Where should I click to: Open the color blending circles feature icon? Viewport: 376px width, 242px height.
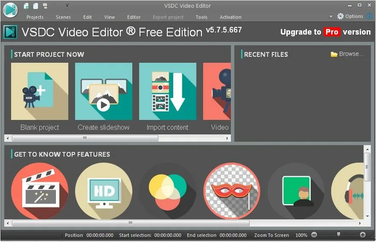[x=168, y=191]
